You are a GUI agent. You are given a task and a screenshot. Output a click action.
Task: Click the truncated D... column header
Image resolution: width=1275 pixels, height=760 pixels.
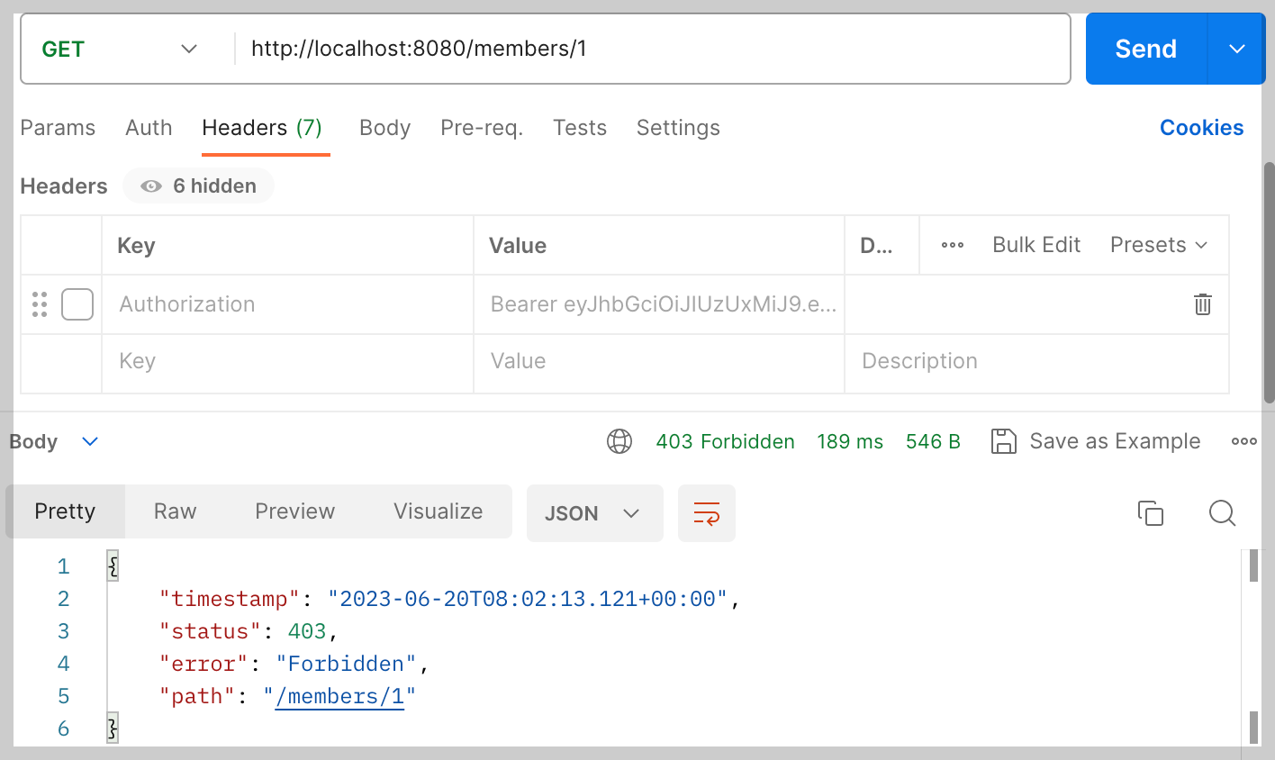coord(882,245)
